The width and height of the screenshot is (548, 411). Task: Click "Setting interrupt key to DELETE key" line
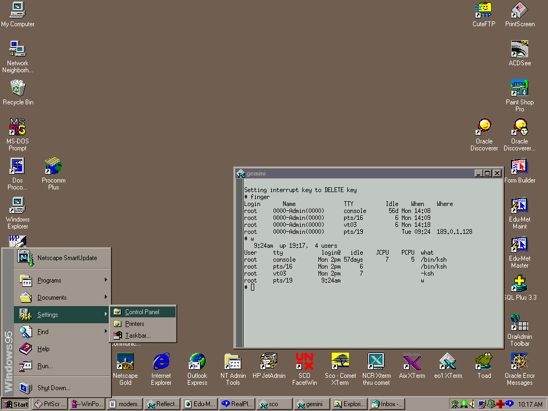300,190
